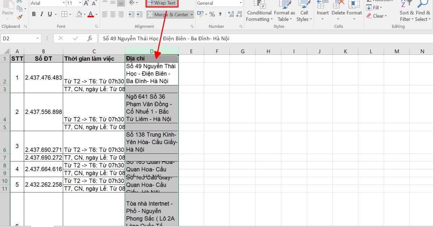This screenshot has height=227, width=433.
Task: Toggle Bold formatting
Action: (34, 14)
